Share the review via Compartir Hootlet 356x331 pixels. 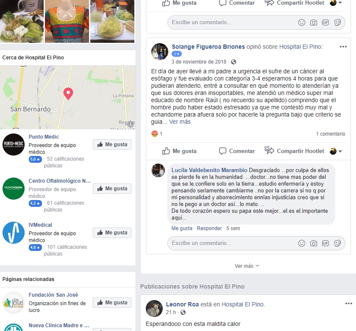click(294, 151)
